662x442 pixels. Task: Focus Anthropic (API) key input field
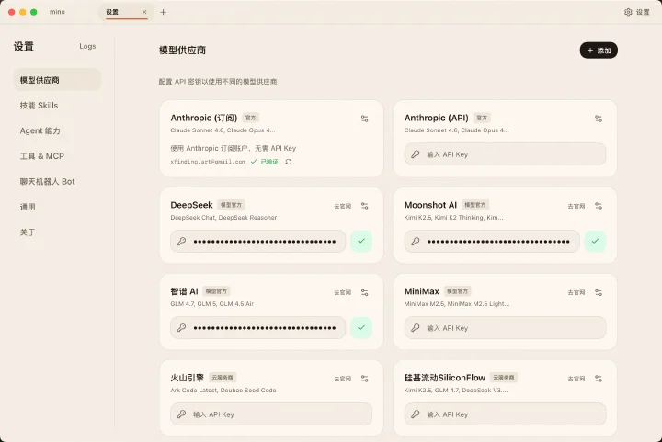[x=506, y=154]
